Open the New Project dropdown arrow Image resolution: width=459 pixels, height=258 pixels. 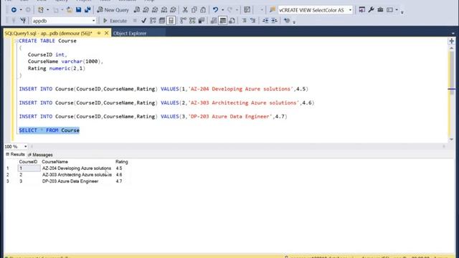48,10
